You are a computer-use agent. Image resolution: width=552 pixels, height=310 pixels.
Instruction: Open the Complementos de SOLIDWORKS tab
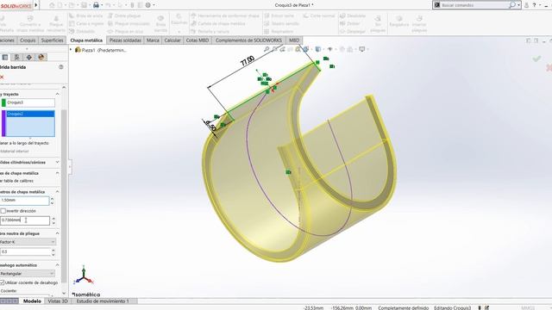248,40
